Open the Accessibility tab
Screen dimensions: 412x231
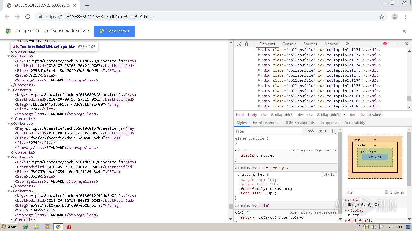(x=355, y=123)
